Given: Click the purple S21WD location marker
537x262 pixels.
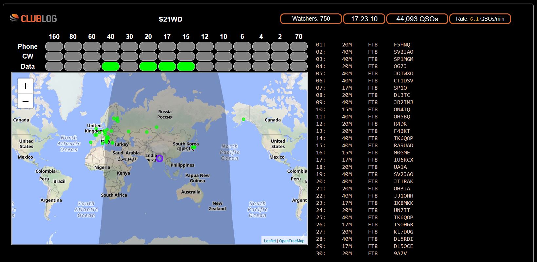Looking at the screenshot, I should pyautogui.click(x=160, y=158).
